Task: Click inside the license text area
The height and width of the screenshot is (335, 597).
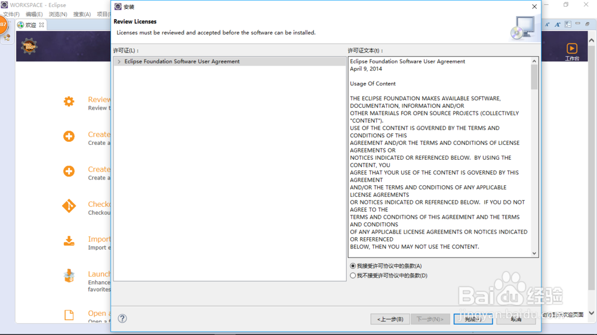Action: [x=440, y=157]
